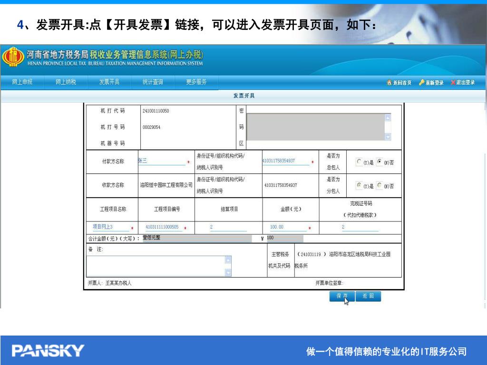Click the 金额 field showing 100.00
The height and width of the screenshot is (365, 487).
288,227
